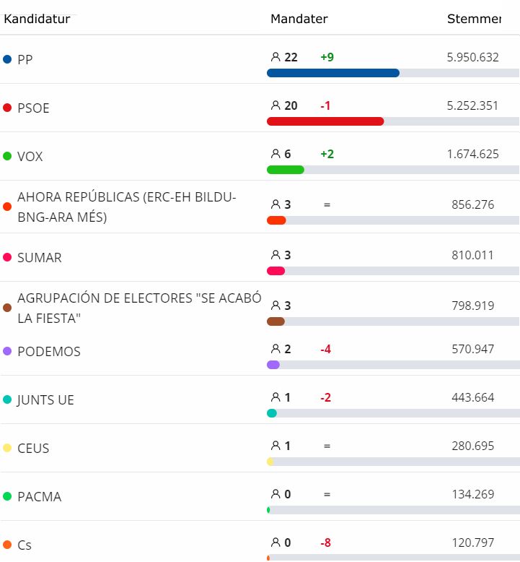Click the blue PP seats bar

coord(332,73)
